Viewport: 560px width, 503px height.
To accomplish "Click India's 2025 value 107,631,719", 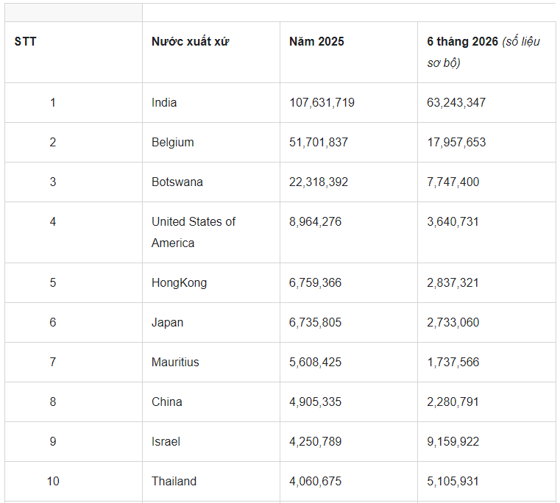I will (322, 102).
